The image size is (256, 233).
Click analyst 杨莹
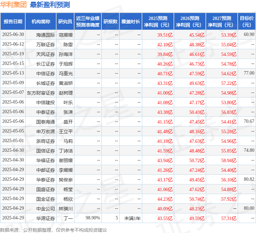point(68,189)
